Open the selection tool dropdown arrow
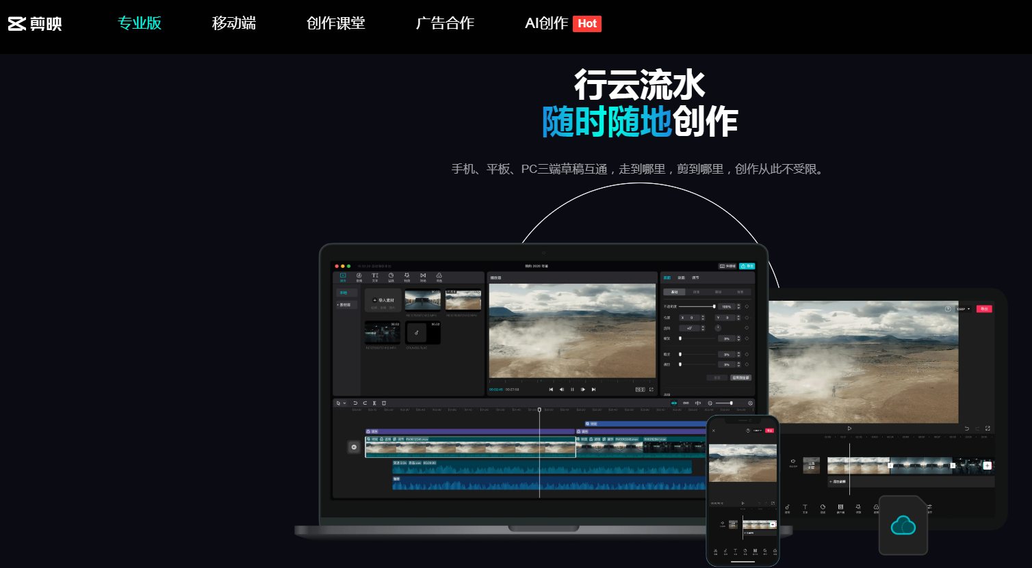1032x568 pixels. coord(345,403)
